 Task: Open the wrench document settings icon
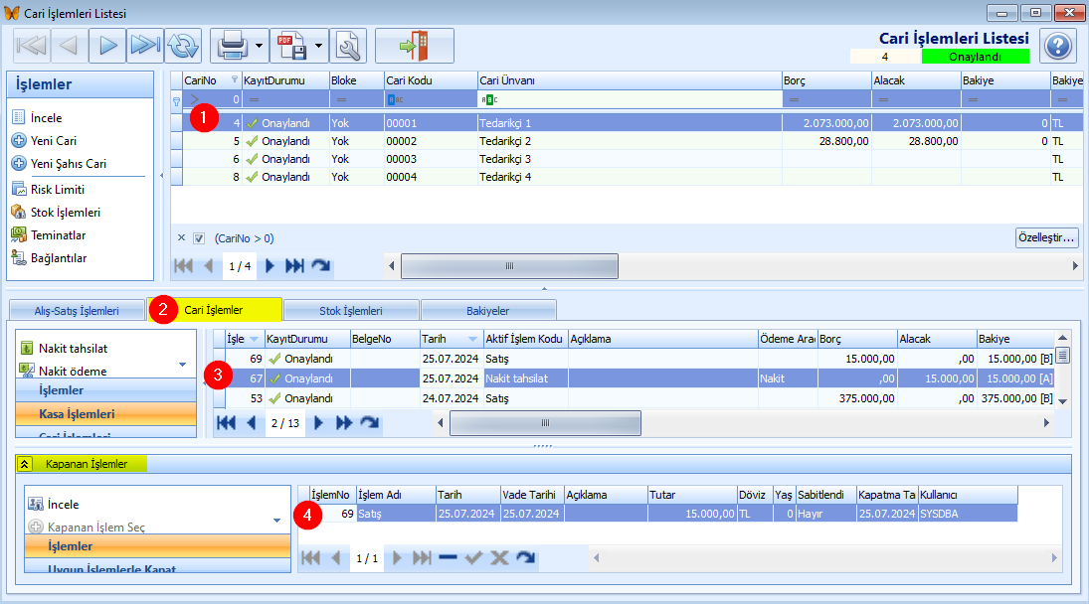click(348, 46)
